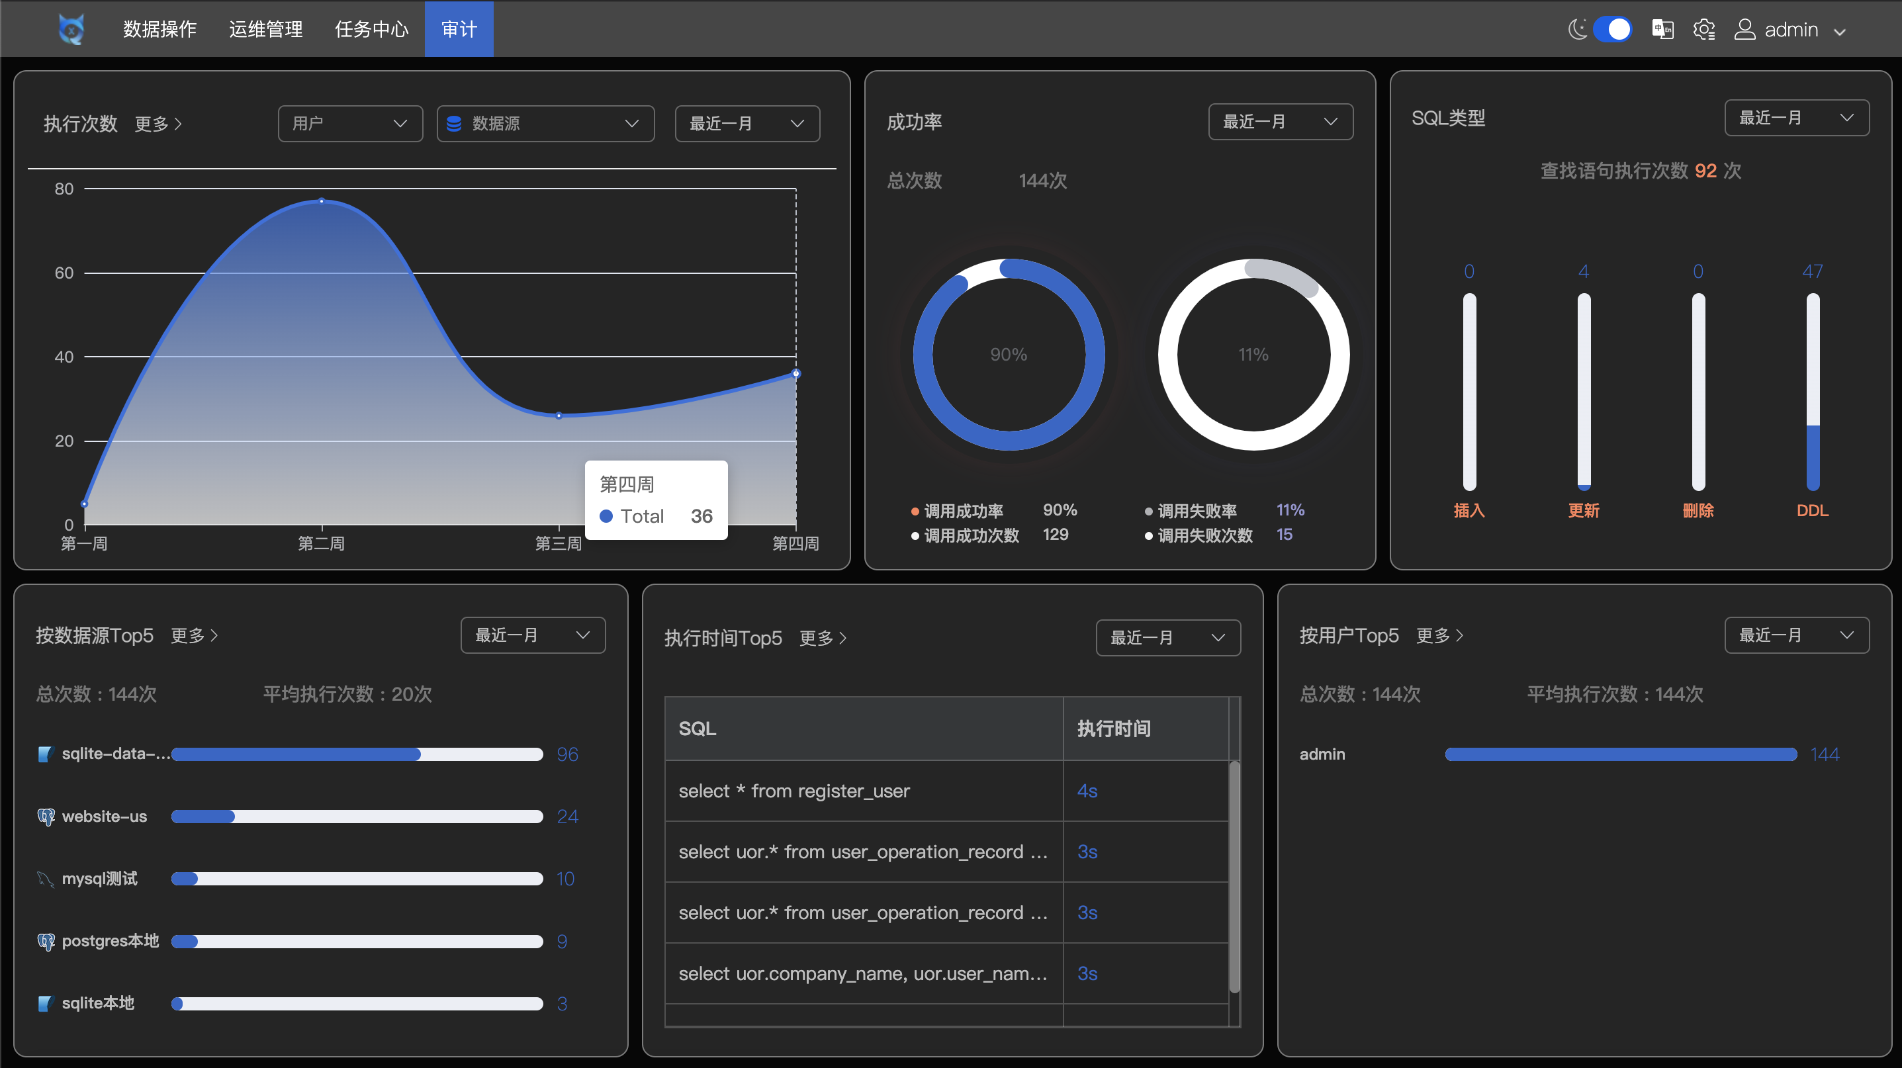Click 更多 next to 执行时间Top5
The height and width of the screenshot is (1068, 1902).
[823, 637]
